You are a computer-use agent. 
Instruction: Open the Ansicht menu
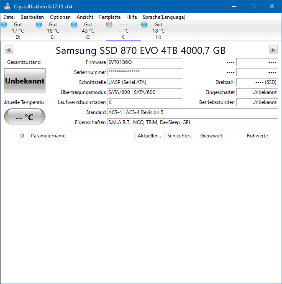pos(85,17)
